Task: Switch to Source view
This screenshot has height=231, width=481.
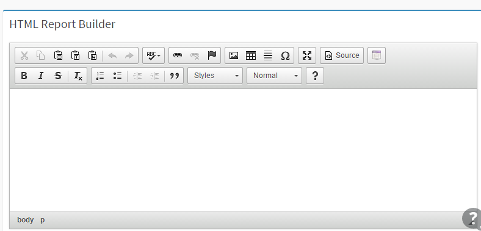Action: click(x=342, y=55)
